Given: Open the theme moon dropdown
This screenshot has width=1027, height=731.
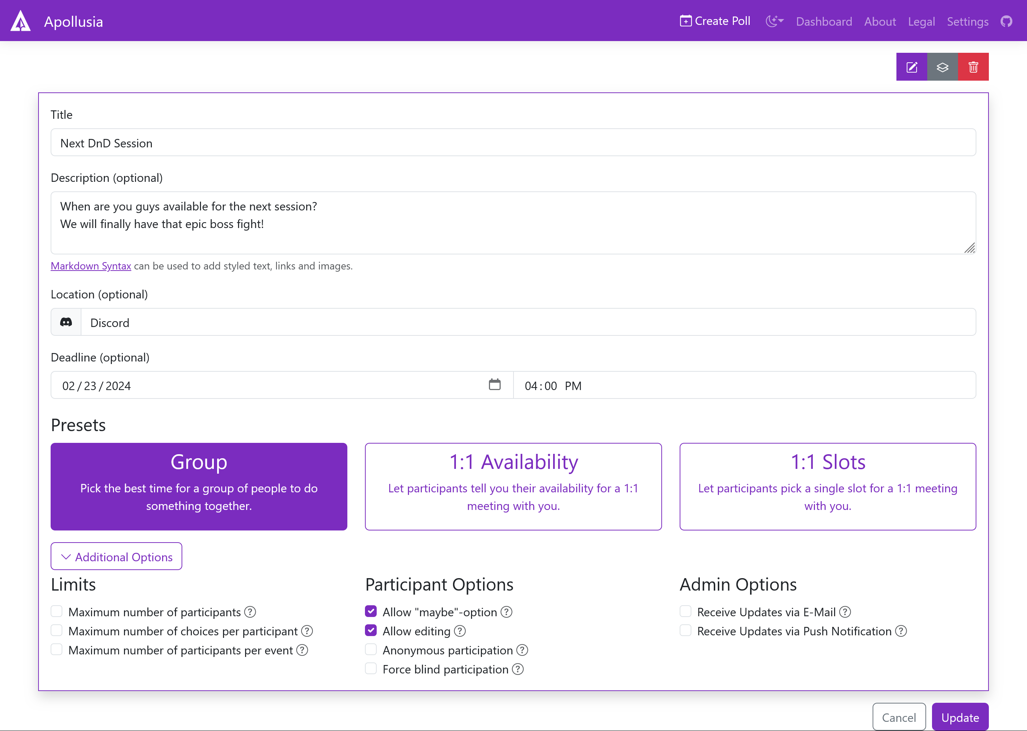Looking at the screenshot, I should coord(774,21).
